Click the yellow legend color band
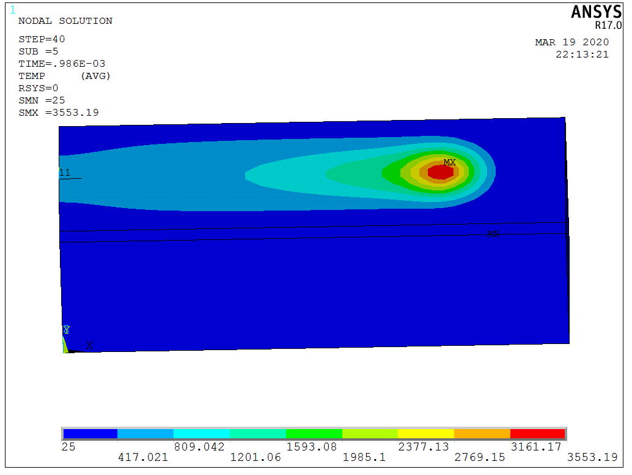This screenshot has width=632, height=475. [x=425, y=434]
